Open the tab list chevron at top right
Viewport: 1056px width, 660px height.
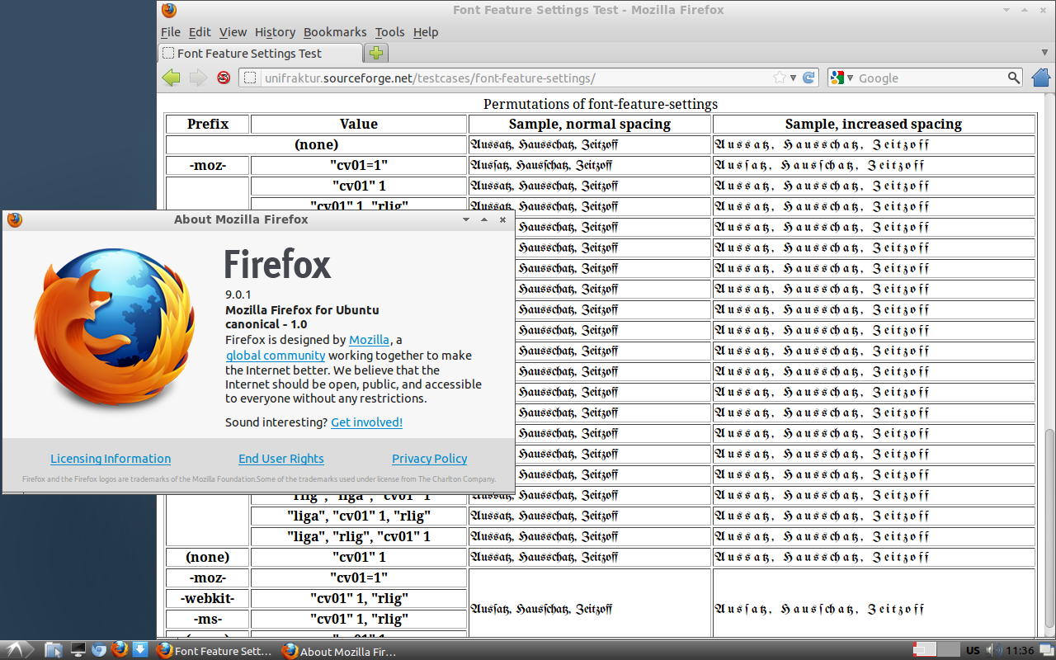(1044, 52)
